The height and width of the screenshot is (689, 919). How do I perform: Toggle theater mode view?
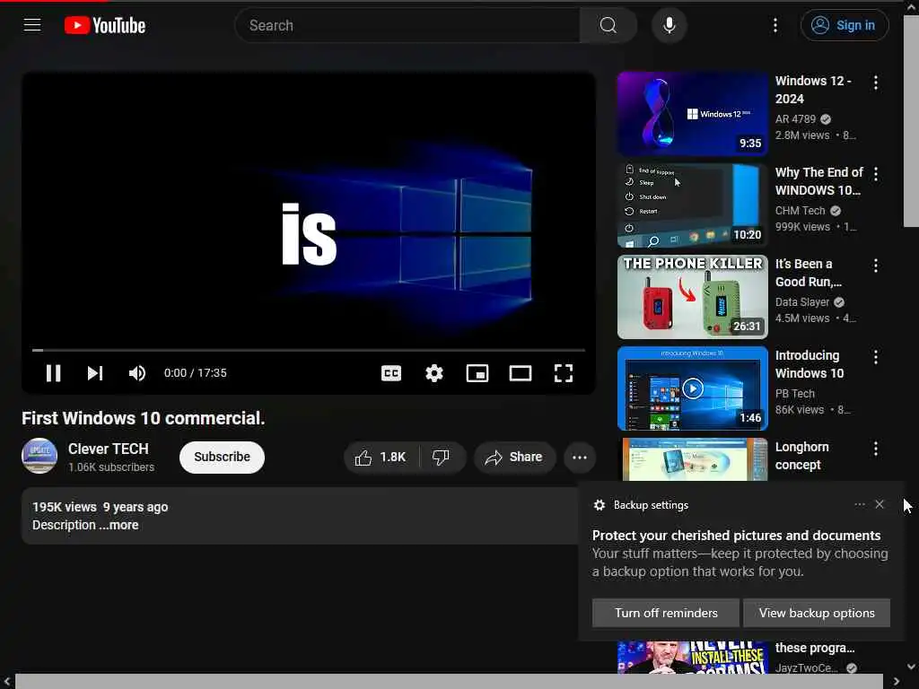point(521,373)
